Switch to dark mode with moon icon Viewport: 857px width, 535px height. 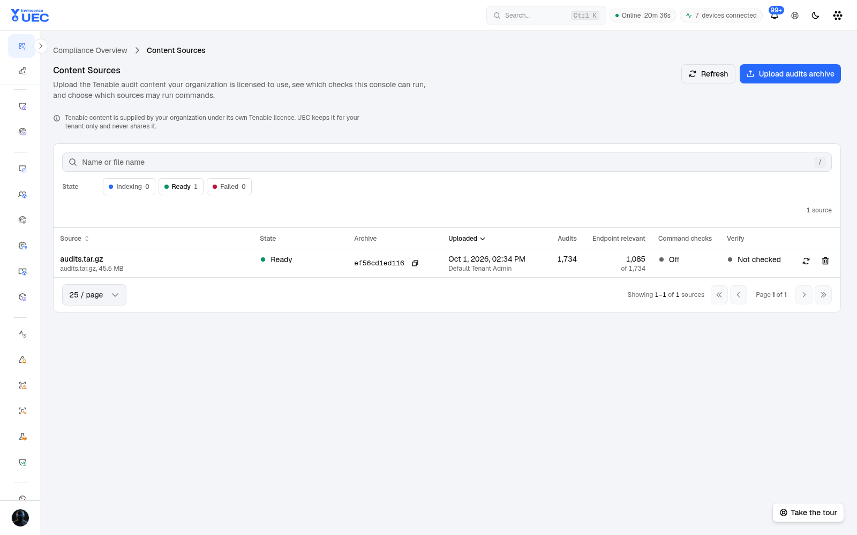[815, 16]
